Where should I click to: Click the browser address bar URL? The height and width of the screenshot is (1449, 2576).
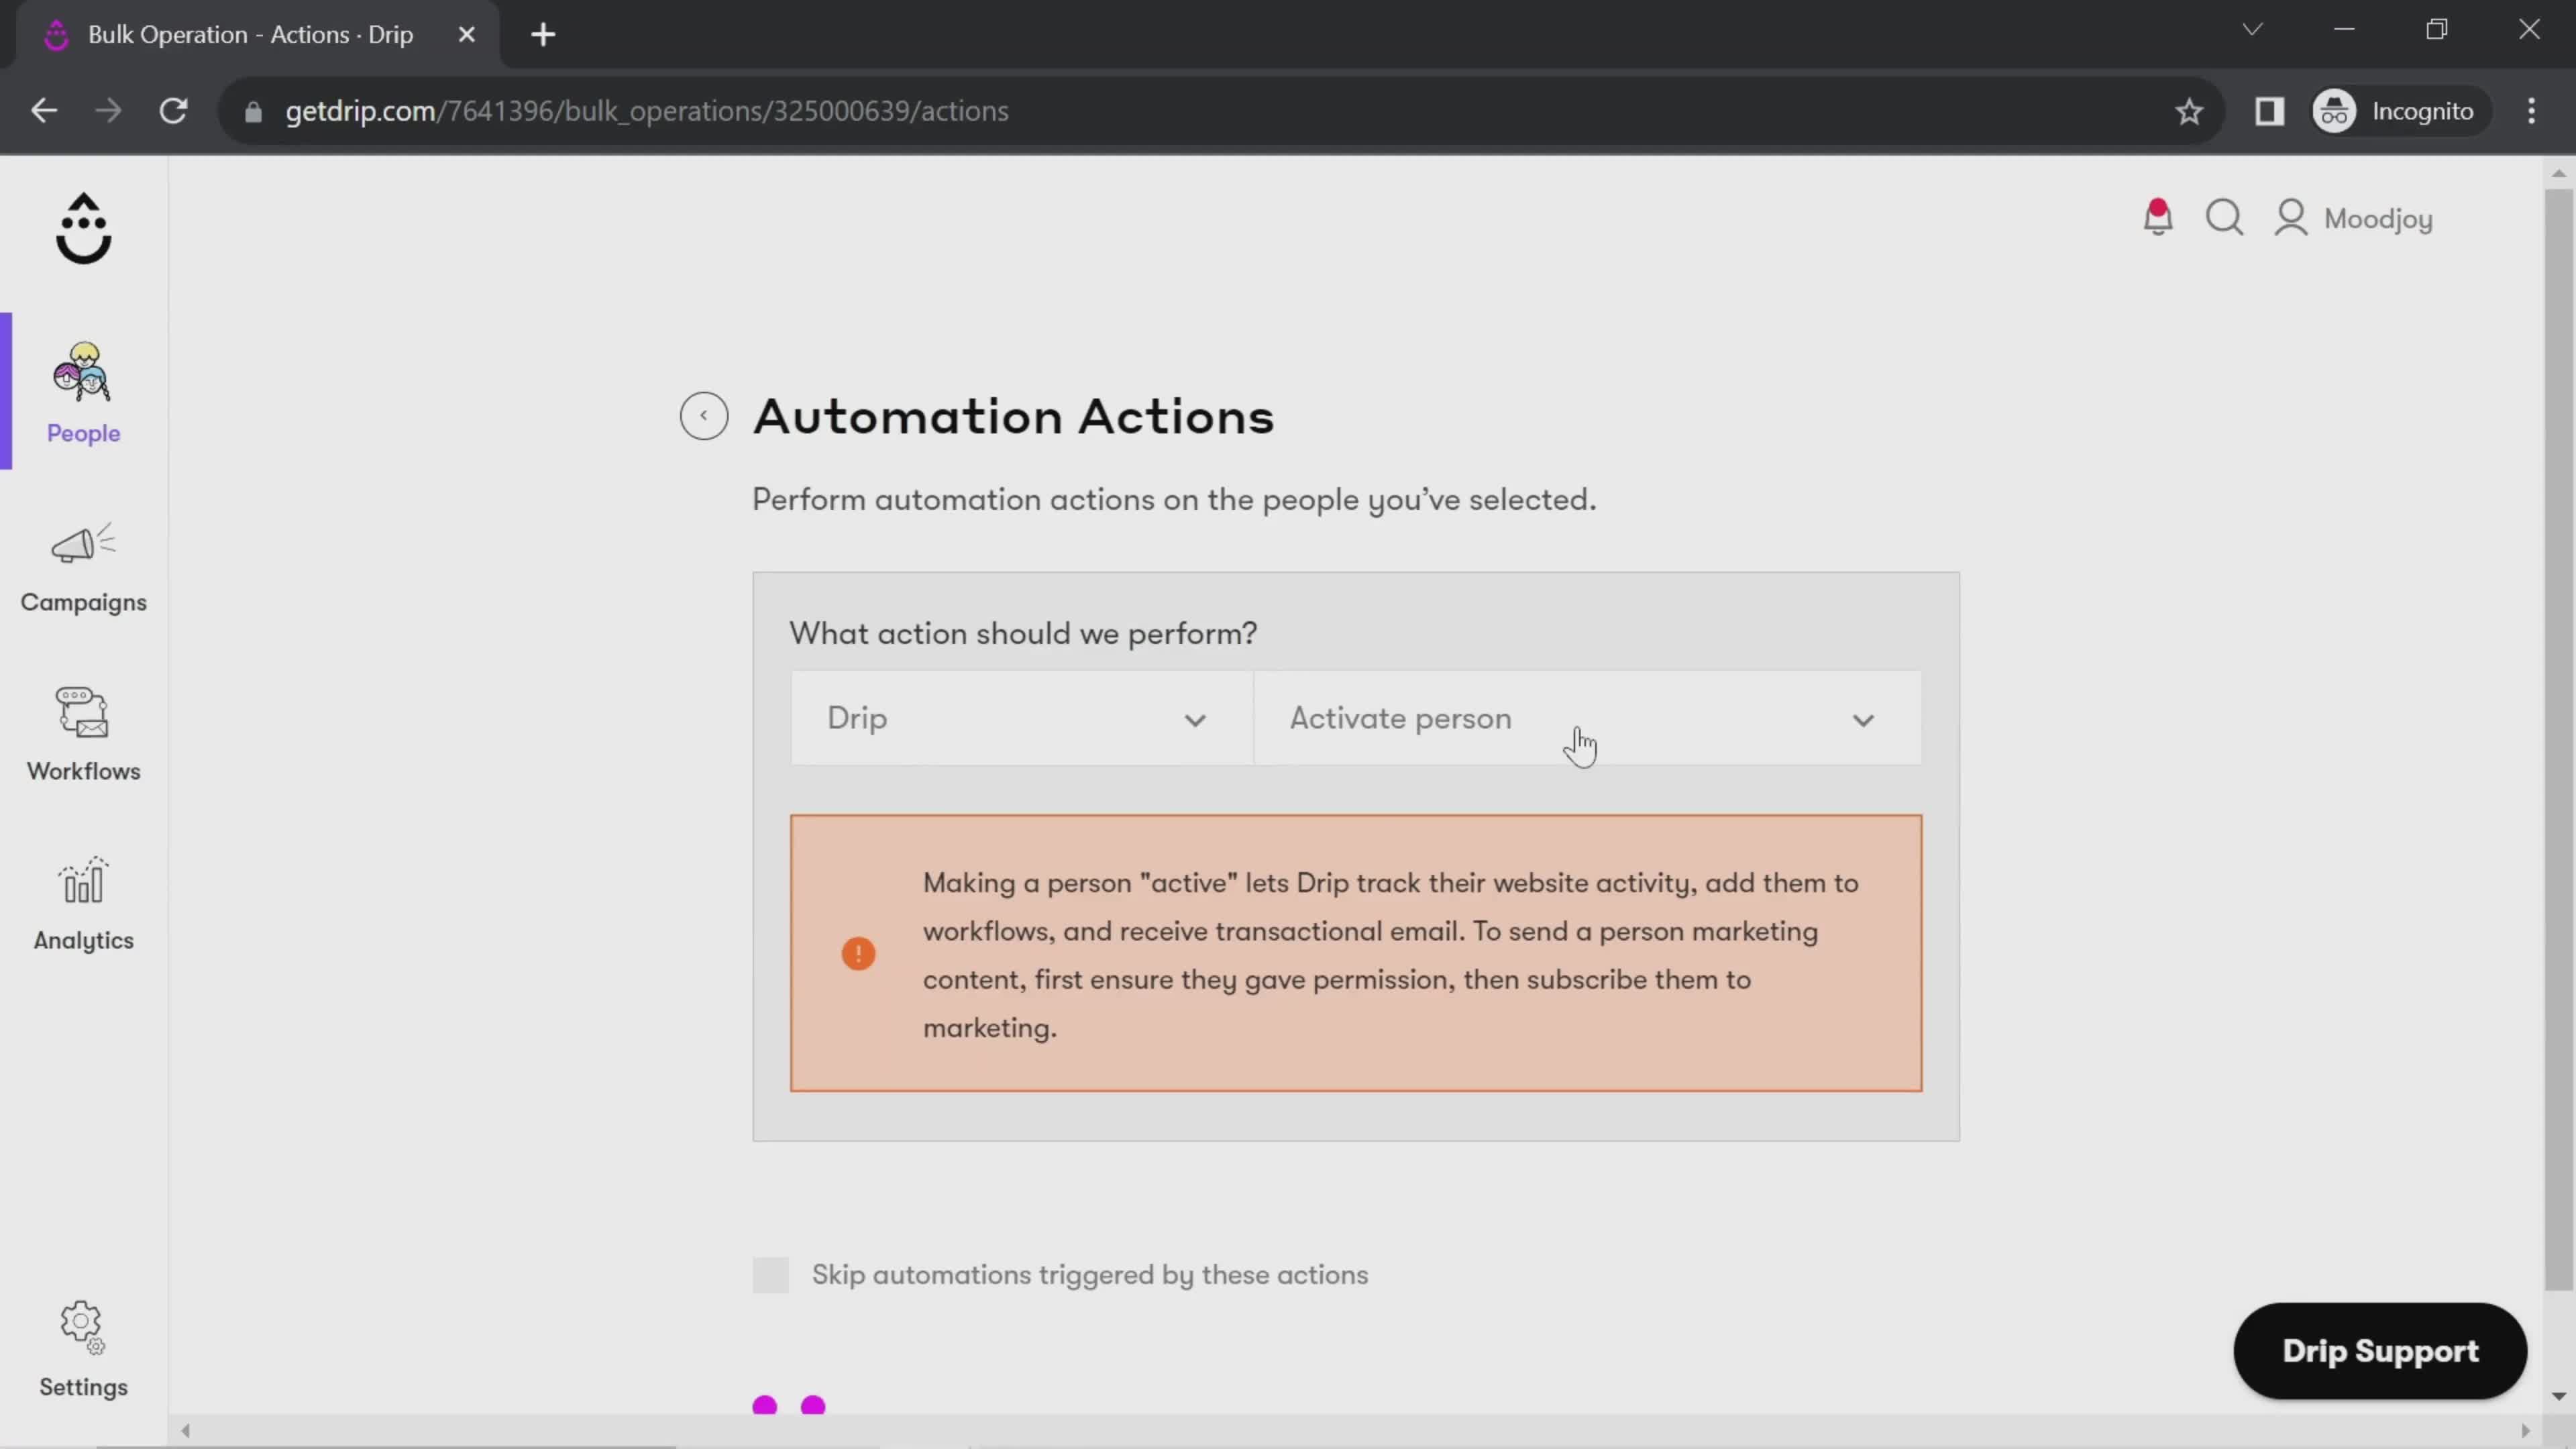(646, 111)
